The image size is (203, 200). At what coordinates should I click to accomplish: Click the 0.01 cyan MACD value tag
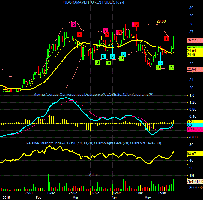tap(195, 125)
